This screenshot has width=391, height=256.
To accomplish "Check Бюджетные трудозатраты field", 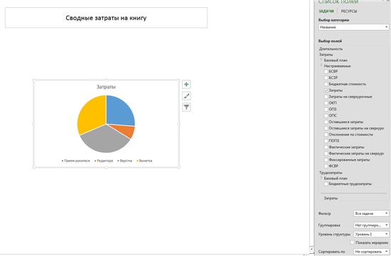I will click(326, 184).
